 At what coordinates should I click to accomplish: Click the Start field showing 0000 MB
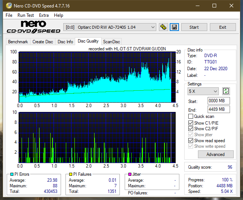(218, 101)
